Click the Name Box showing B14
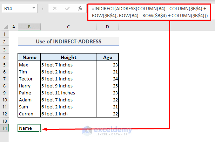Viewport: 215px width, 142px height. point(16,8)
